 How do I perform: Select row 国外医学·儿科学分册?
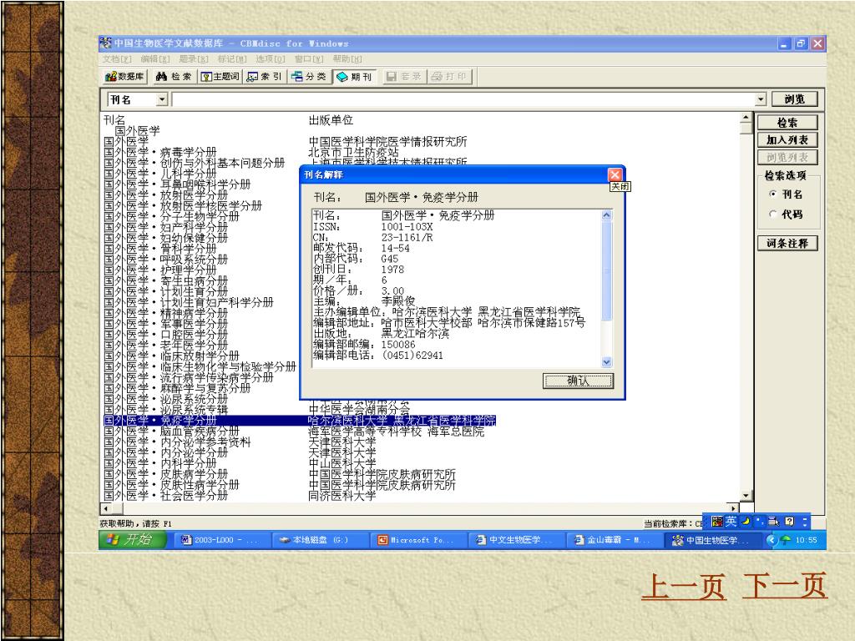click(160, 174)
